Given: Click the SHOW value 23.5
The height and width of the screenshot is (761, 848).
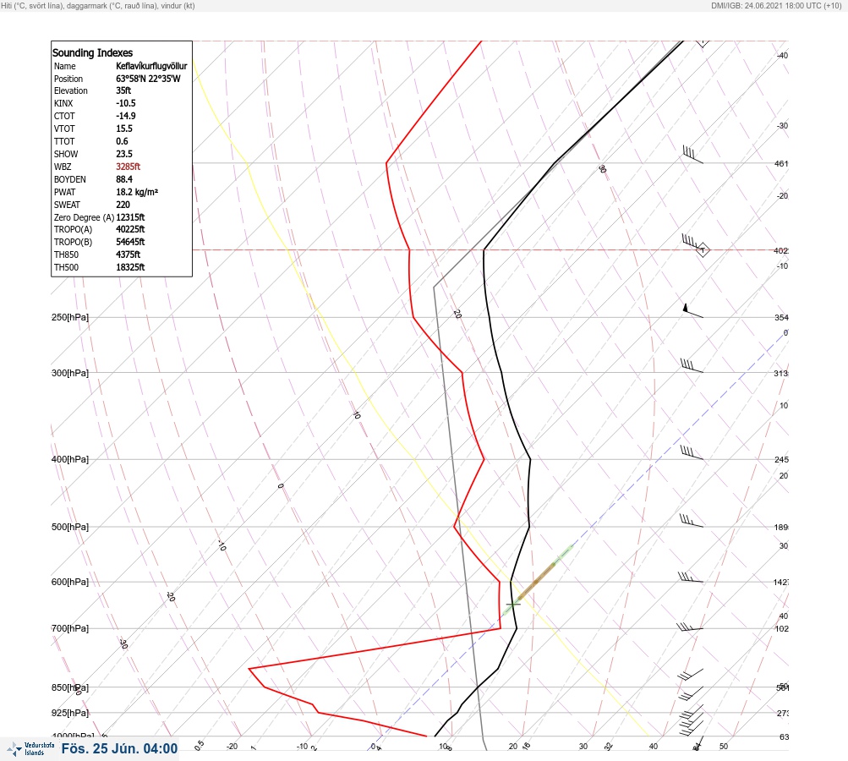Looking at the screenshot, I should click(124, 154).
